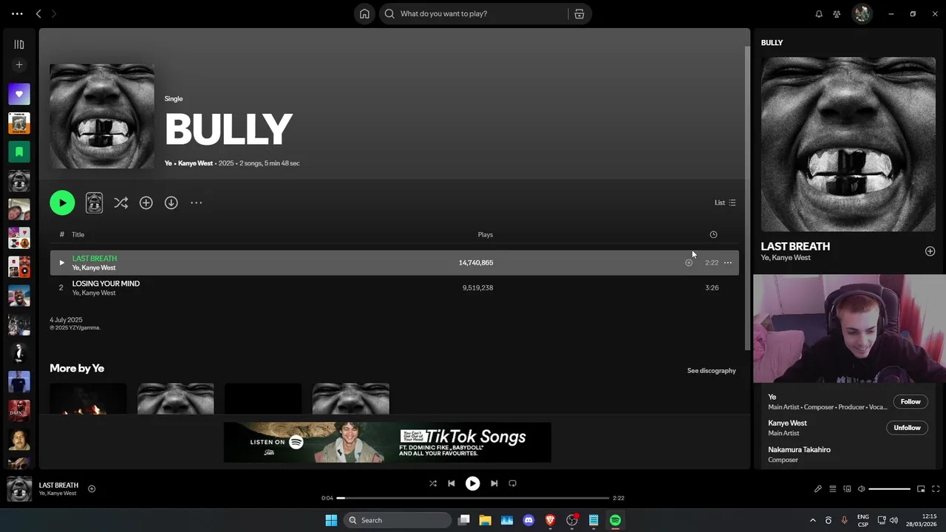Click the duration clock column header
Image resolution: width=946 pixels, height=532 pixels.
tap(713, 234)
